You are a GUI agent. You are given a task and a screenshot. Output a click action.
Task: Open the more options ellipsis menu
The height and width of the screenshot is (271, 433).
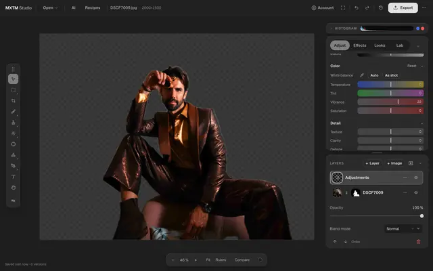click(x=424, y=7)
